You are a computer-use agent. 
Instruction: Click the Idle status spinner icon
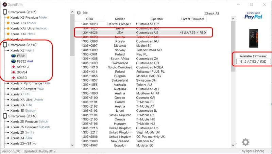(79, 13)
